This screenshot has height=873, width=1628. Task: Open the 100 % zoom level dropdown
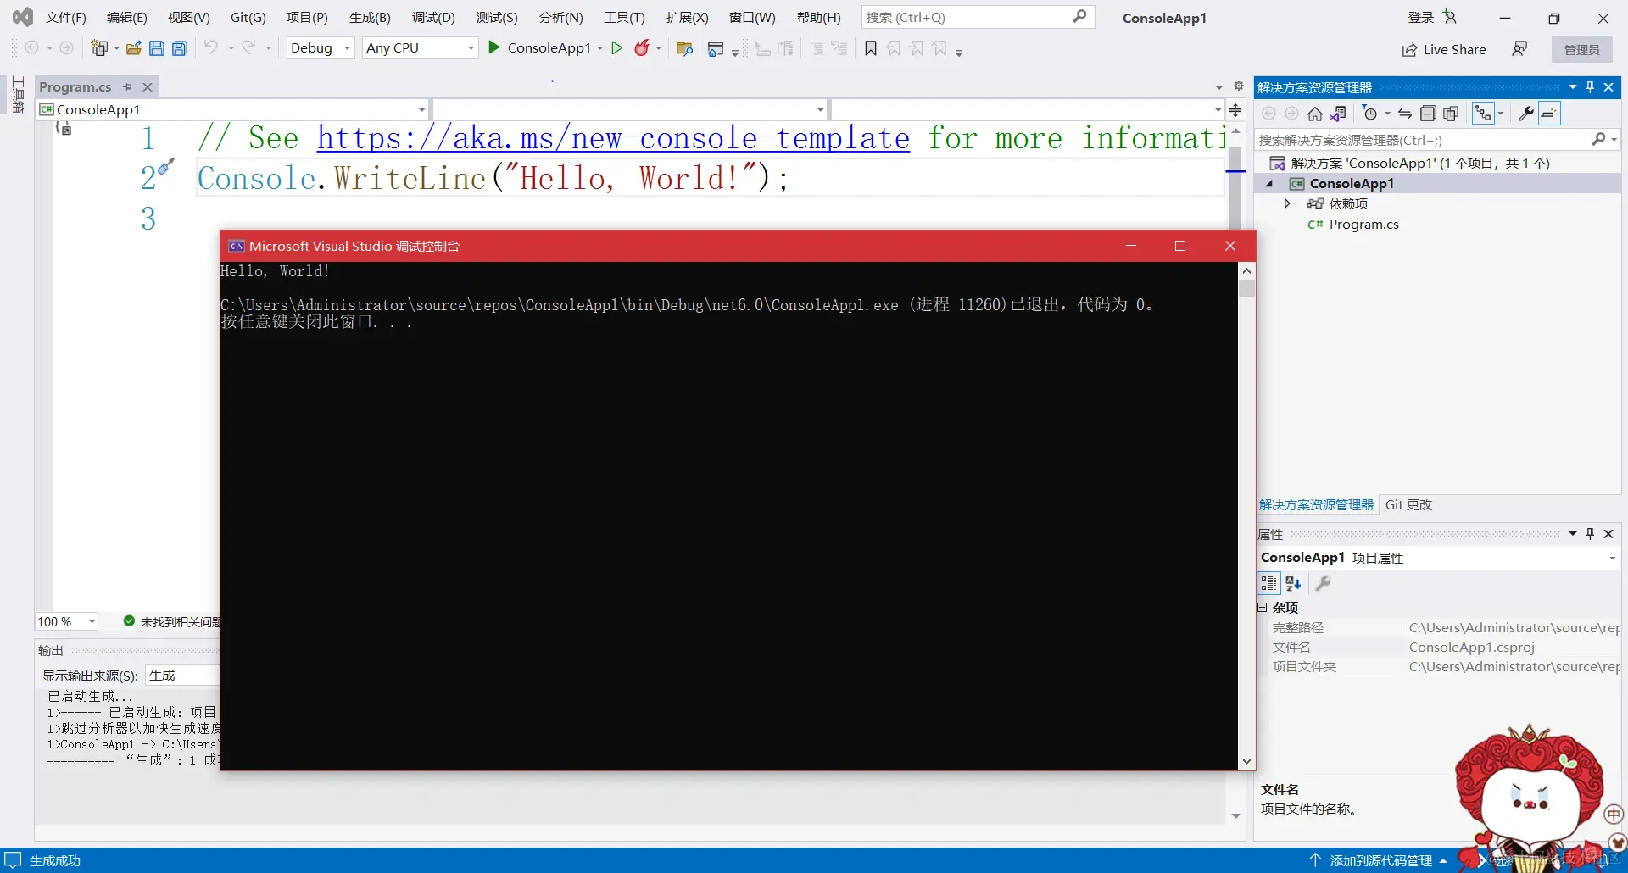(x=66, y=621)
